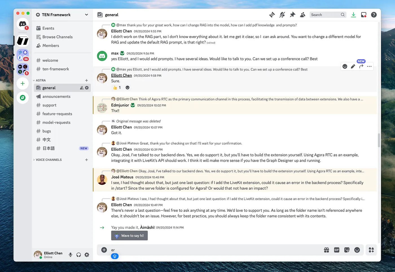Open emoji picker in message box

(x=357, y=250)
